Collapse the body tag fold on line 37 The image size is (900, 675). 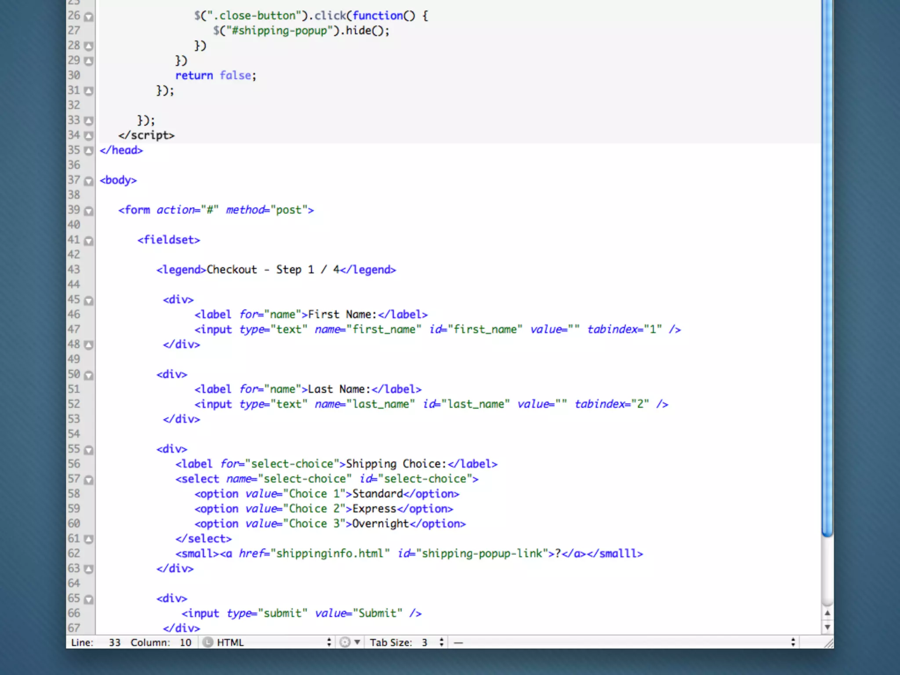point(89,181)
